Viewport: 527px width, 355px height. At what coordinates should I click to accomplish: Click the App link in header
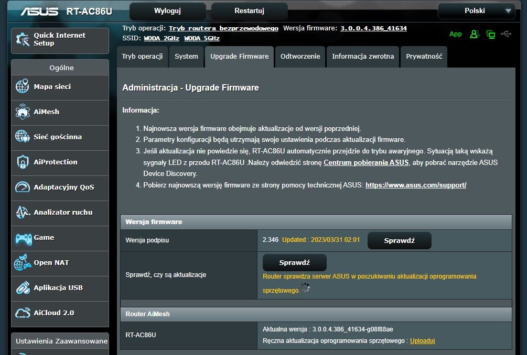point(455,34)
